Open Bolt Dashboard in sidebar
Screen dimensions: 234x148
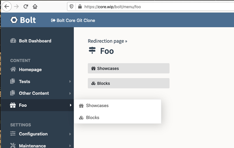pos(35,41)
